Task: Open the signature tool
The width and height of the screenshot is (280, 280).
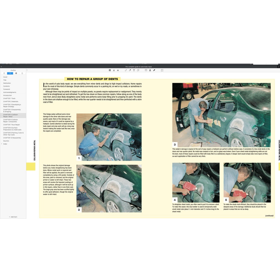Action: pyautogui.click(x=154, y=70)
